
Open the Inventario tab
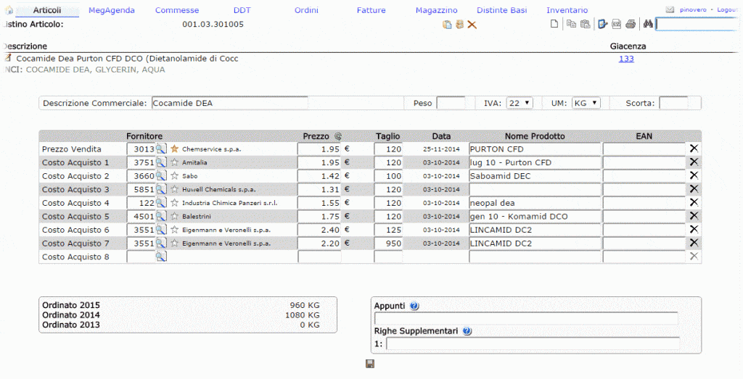coord(567,10)
